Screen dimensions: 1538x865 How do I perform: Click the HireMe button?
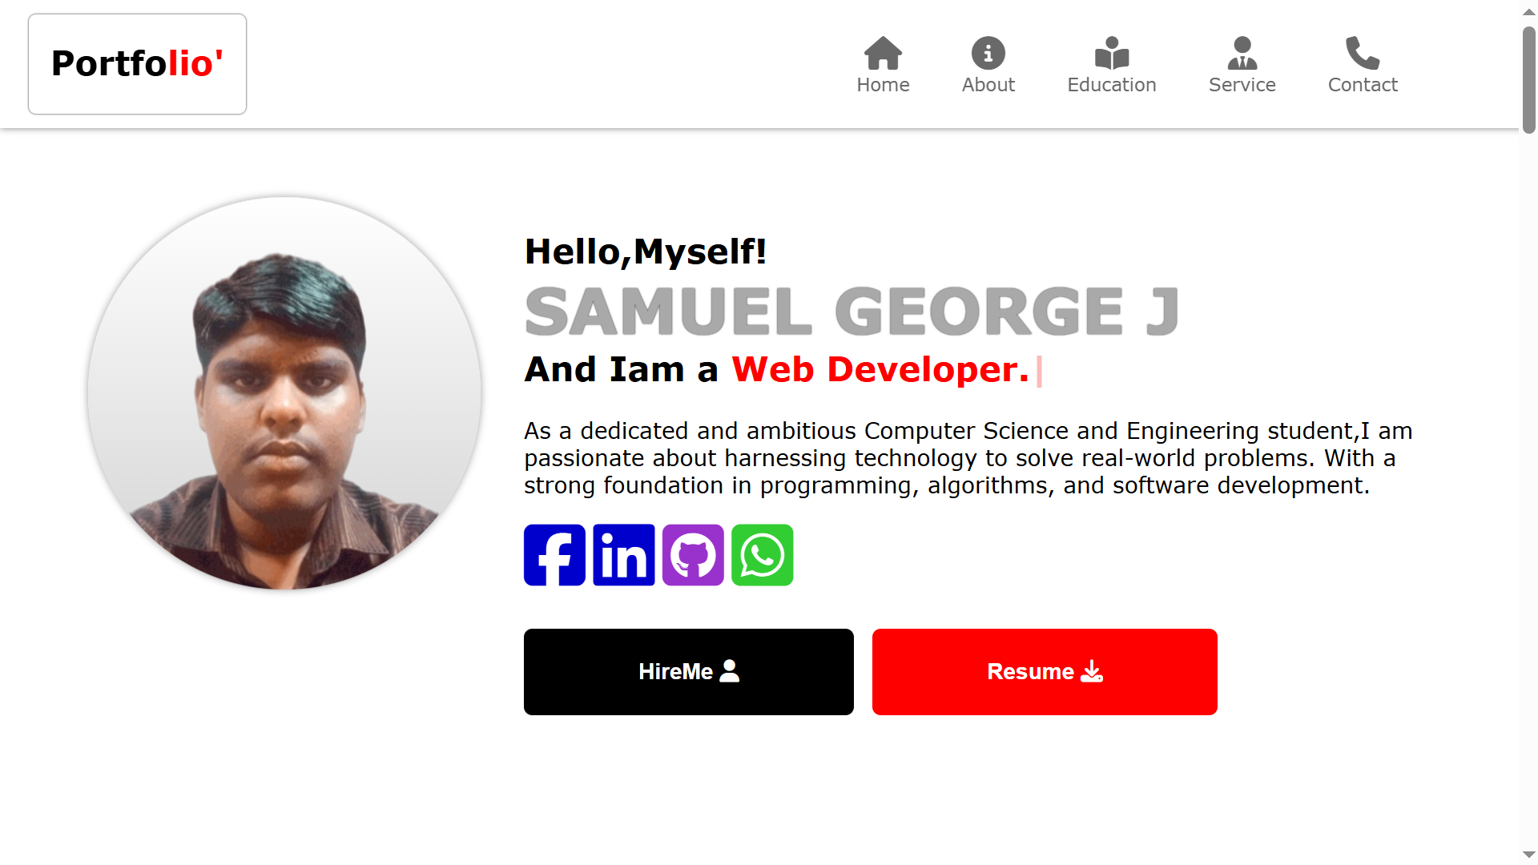point(689,672)
